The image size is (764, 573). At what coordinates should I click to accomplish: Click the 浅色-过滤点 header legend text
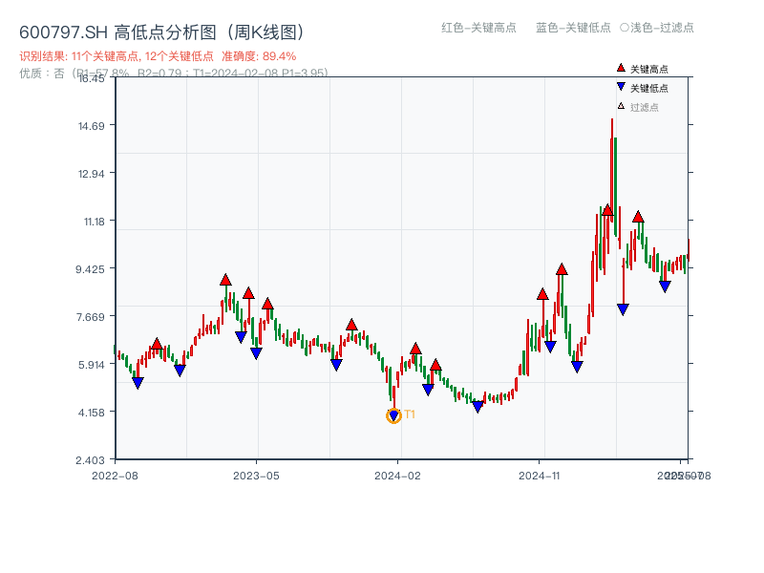click(662, 28)
